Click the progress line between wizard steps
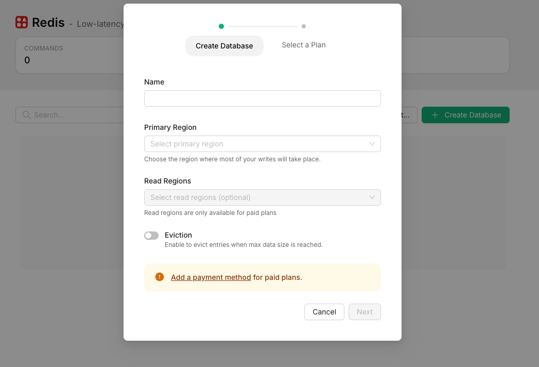 click(263, 26)
